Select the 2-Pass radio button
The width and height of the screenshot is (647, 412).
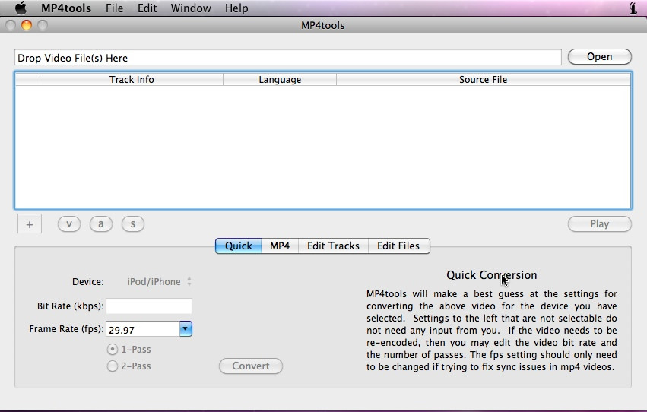[113, 366]
